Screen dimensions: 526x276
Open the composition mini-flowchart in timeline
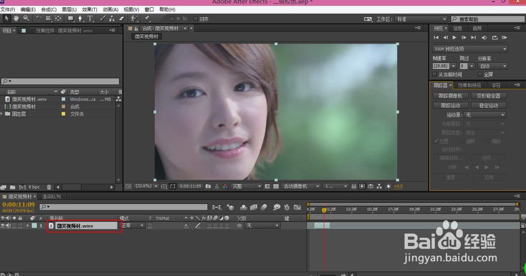point(217,207)
